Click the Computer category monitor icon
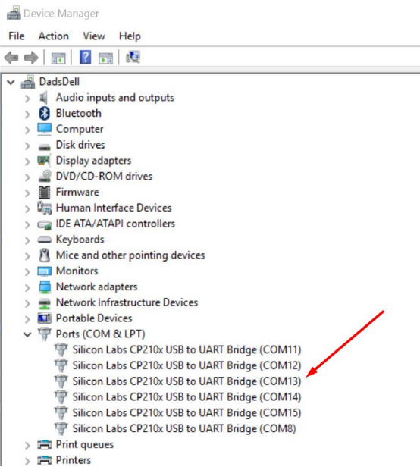 pos(45,129)
